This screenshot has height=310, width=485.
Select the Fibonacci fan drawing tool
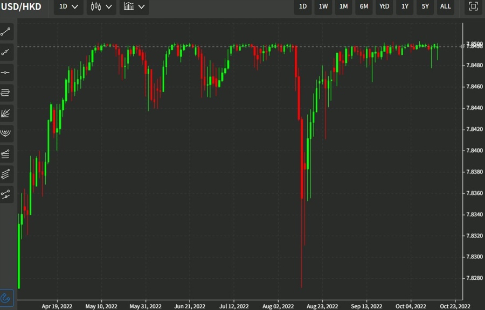click(x=6, y=113)
